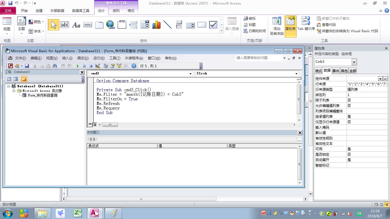This screenshot has width=390, height=219.
Task: Click View Microsoft Access key icon
Action: (x=10, y=66)
